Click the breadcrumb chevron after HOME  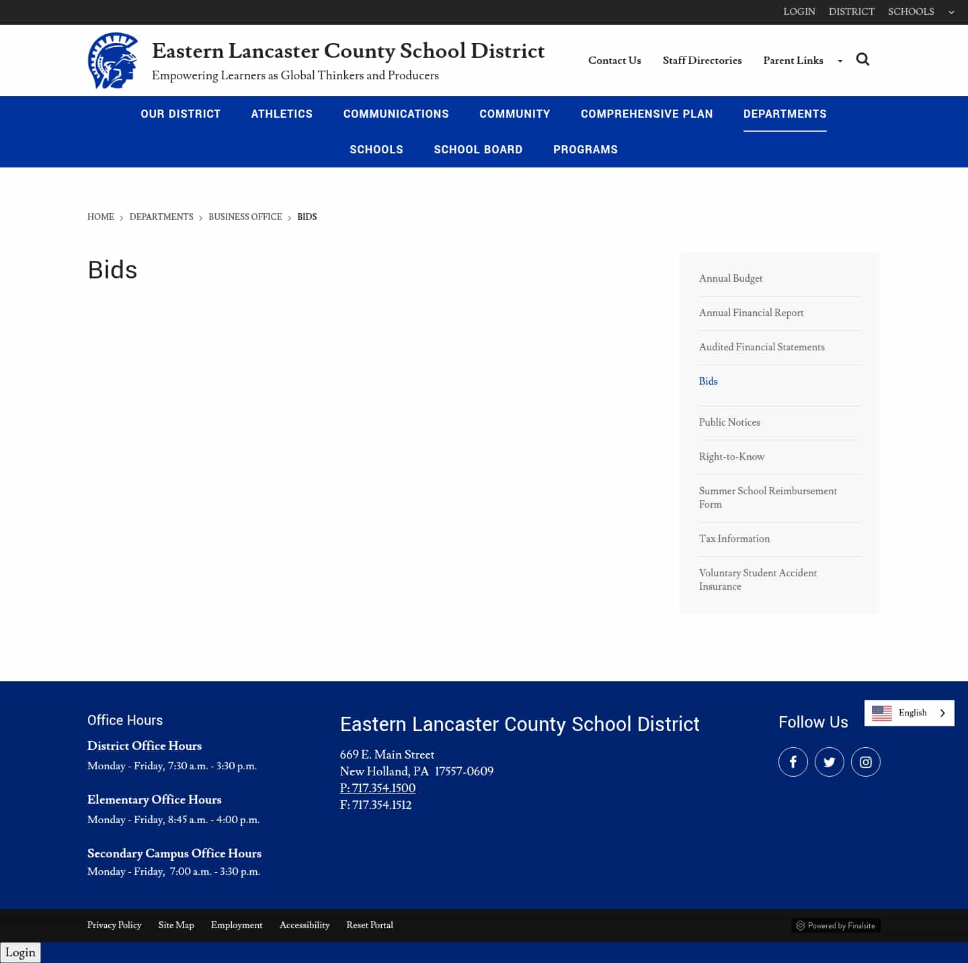coord(122,217)
